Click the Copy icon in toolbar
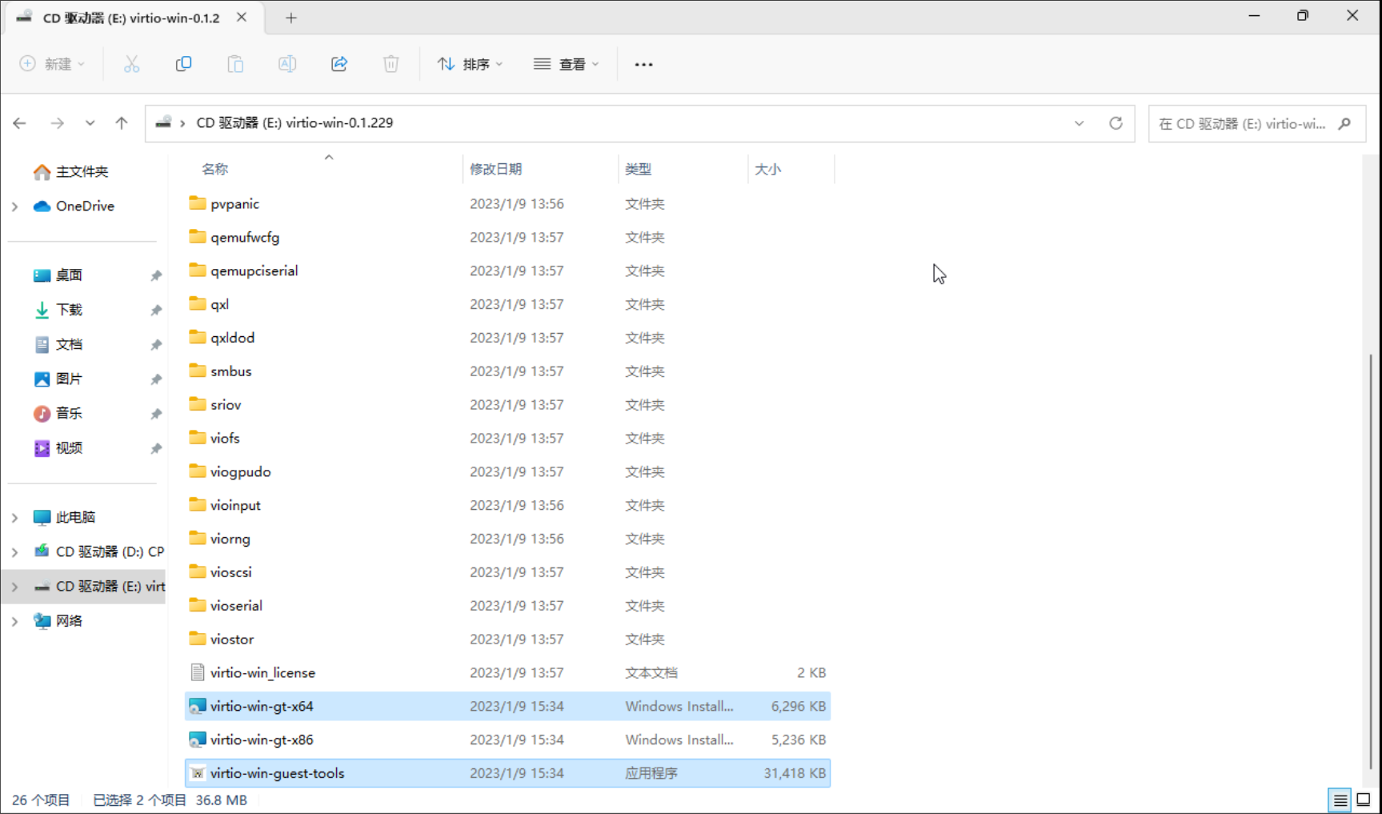This screenshot has height=814, width=1382. 183,64
